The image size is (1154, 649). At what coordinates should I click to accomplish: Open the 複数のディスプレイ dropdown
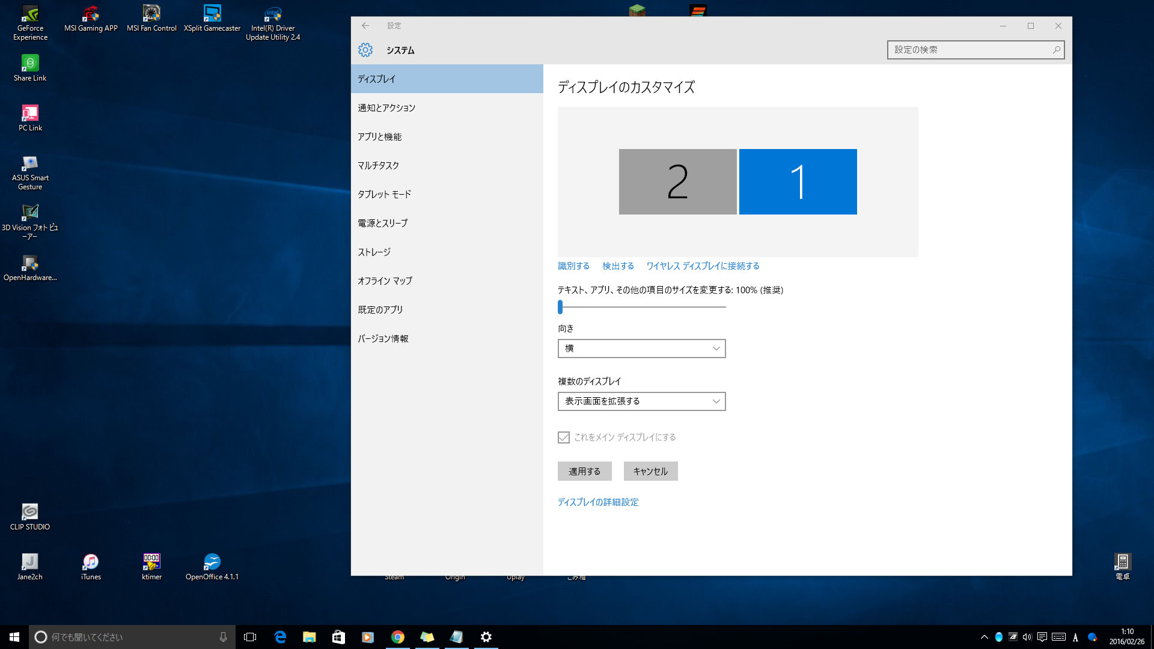click(641, 401)
